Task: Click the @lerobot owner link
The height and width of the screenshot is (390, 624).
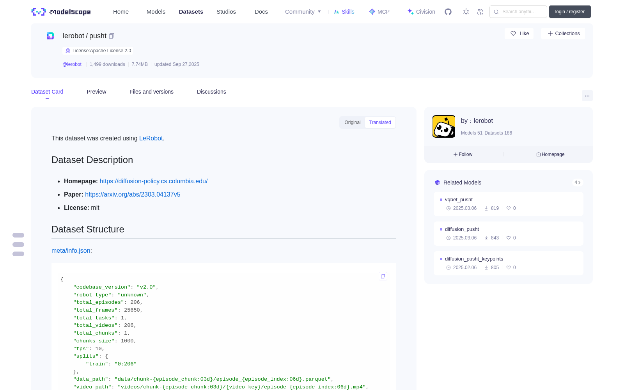Action: pos(72,64)
